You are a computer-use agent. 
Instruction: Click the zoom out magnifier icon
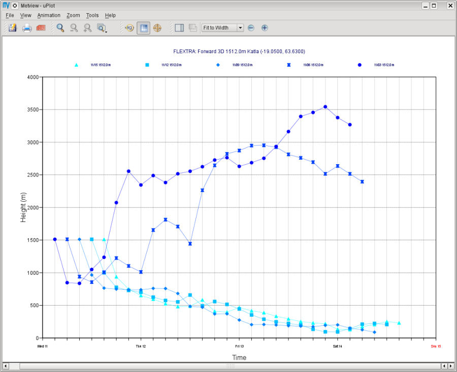coord(74,28)
